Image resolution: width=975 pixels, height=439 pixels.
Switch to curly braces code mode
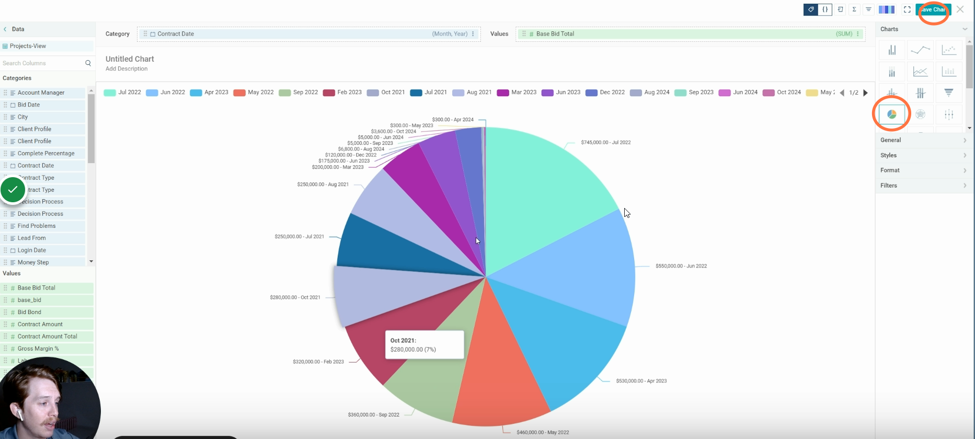[825, 9]
